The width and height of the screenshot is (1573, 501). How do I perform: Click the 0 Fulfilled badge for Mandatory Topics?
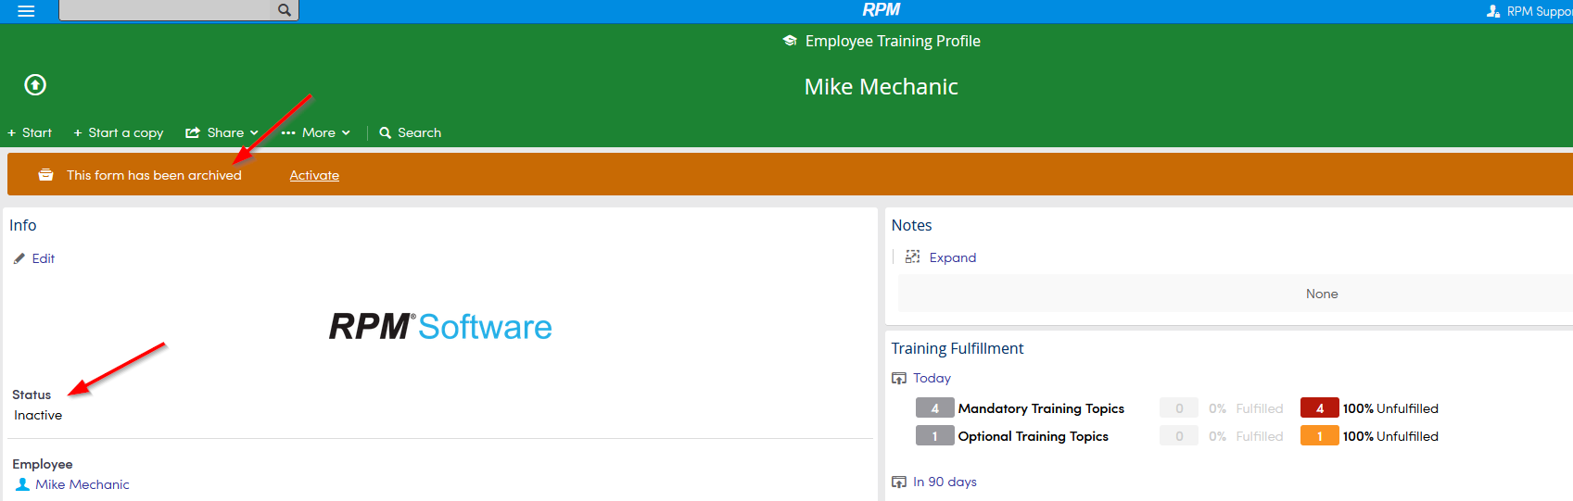pyautogui.click(x=1179, y=408)
